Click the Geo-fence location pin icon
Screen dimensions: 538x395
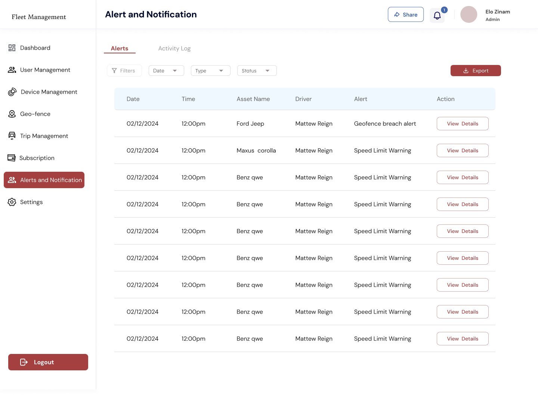(x=12, y=114)
